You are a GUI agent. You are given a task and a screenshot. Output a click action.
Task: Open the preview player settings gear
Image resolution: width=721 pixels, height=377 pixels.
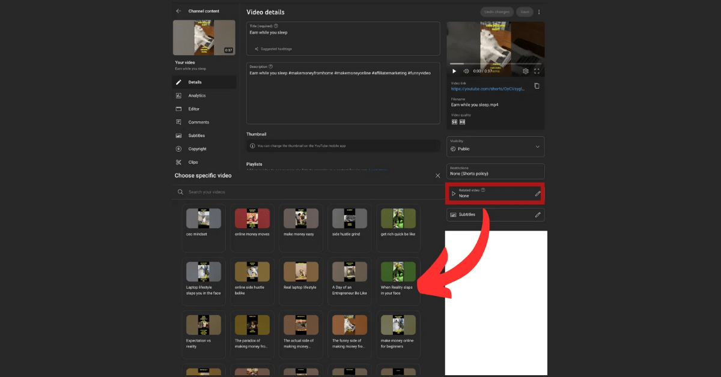click(x=526, y=71)
